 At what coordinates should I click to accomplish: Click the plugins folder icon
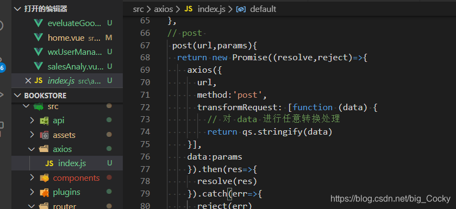(44, 192)
